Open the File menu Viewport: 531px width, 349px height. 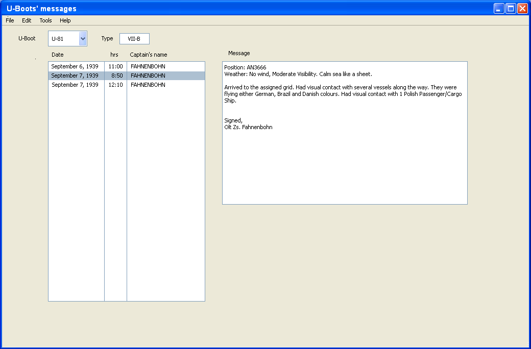[10, 20]
